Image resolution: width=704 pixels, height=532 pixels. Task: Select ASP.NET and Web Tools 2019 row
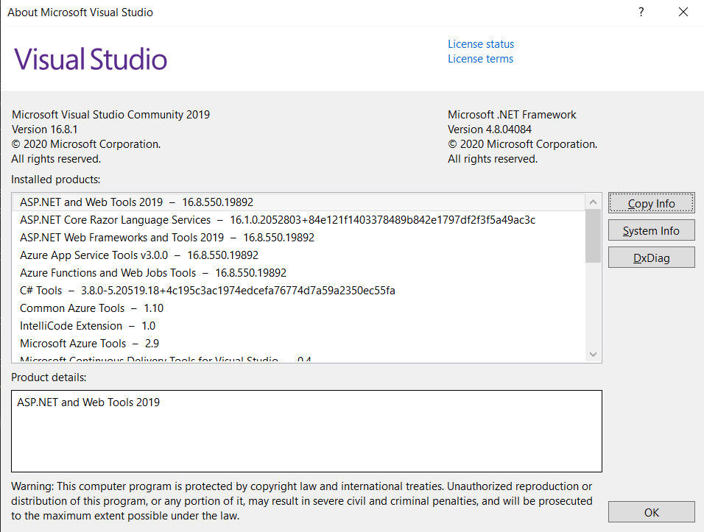299,202
